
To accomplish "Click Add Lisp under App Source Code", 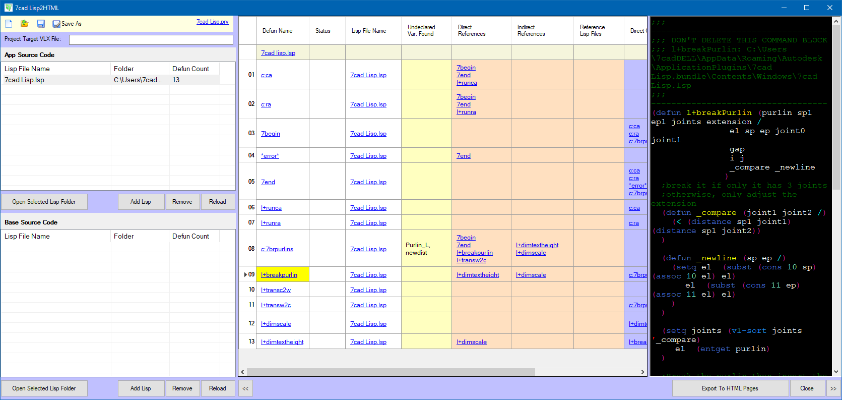I will pos(141,202).
